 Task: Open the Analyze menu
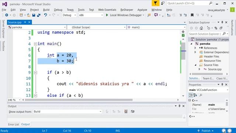pos(142,10)
